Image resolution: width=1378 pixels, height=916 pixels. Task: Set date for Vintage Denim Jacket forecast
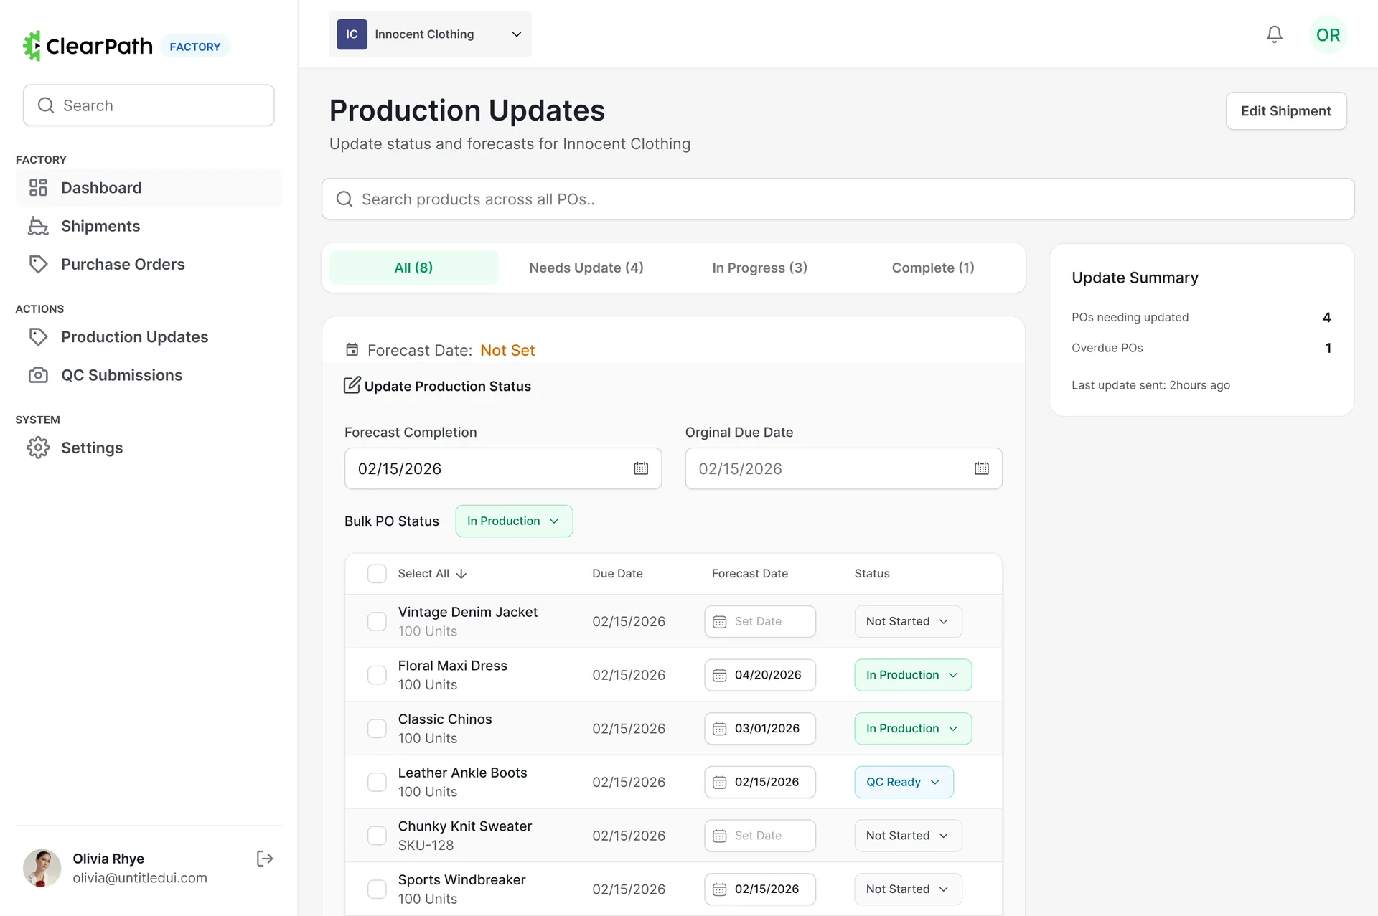tap(760, 621)
